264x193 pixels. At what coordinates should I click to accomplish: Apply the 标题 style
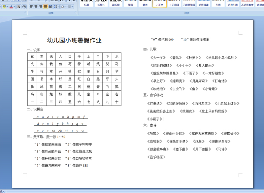(87, 3)
